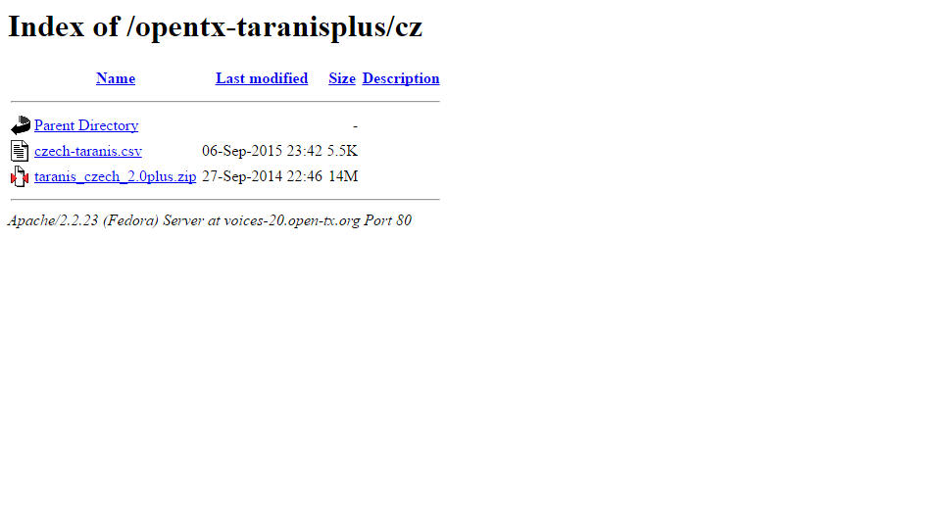Click the dash size of Parent Directory

355,126
